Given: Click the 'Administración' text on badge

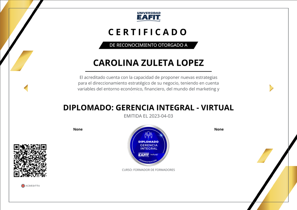Looking at the screenshot, I should (148, 161).
